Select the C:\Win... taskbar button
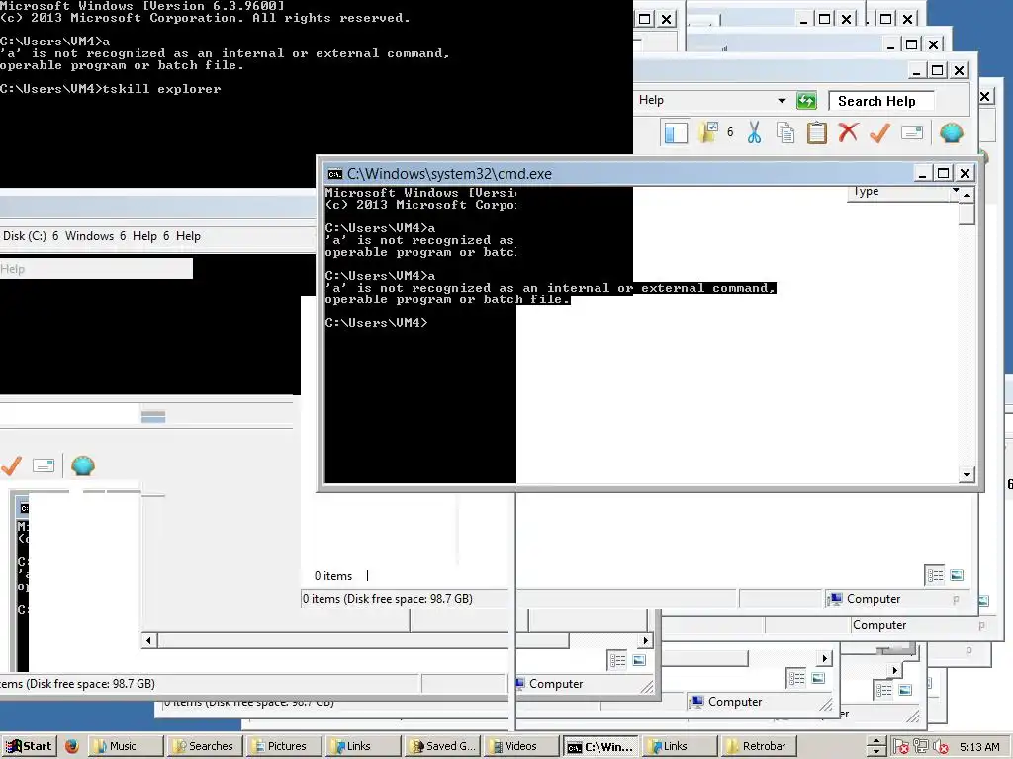The height and width of the screenshot is (759, 1013). [x=600, y=747]
